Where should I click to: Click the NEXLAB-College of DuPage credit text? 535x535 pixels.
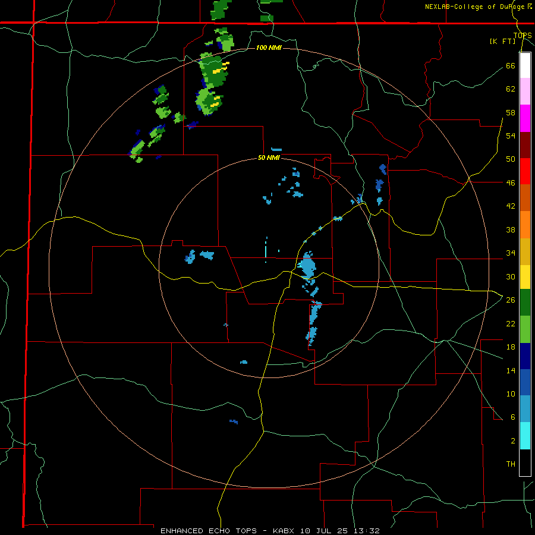click(x=479, y=7)
